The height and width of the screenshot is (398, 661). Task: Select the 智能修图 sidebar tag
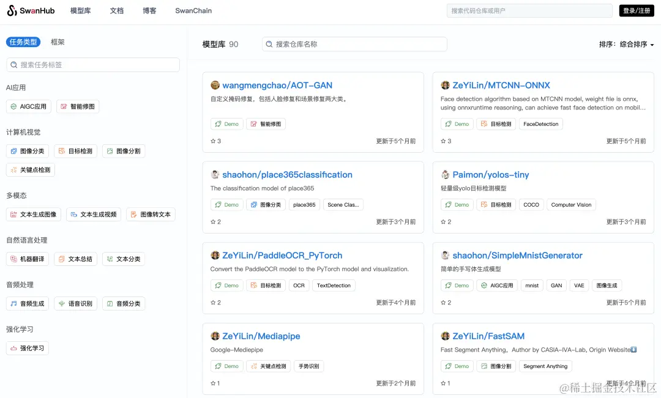pyautogui.click(x=78, y=106)
